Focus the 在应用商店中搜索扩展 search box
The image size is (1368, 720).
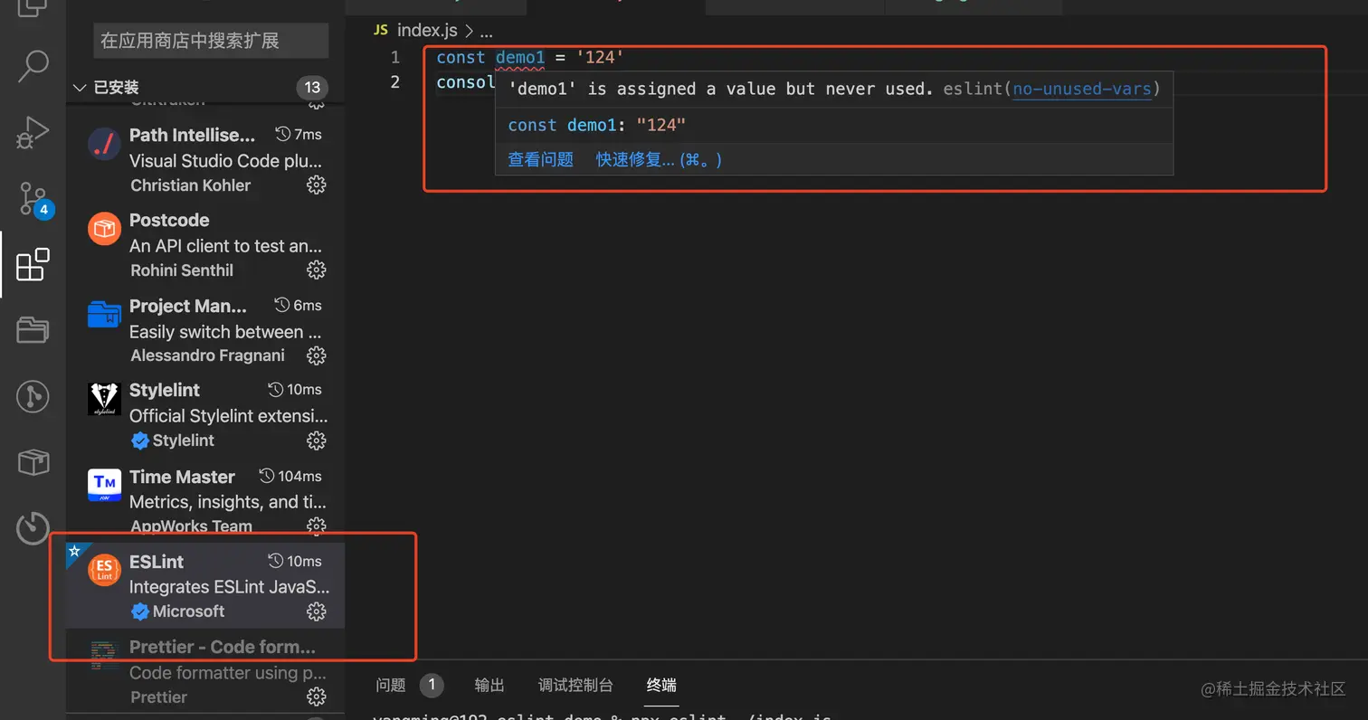(211, 41)
